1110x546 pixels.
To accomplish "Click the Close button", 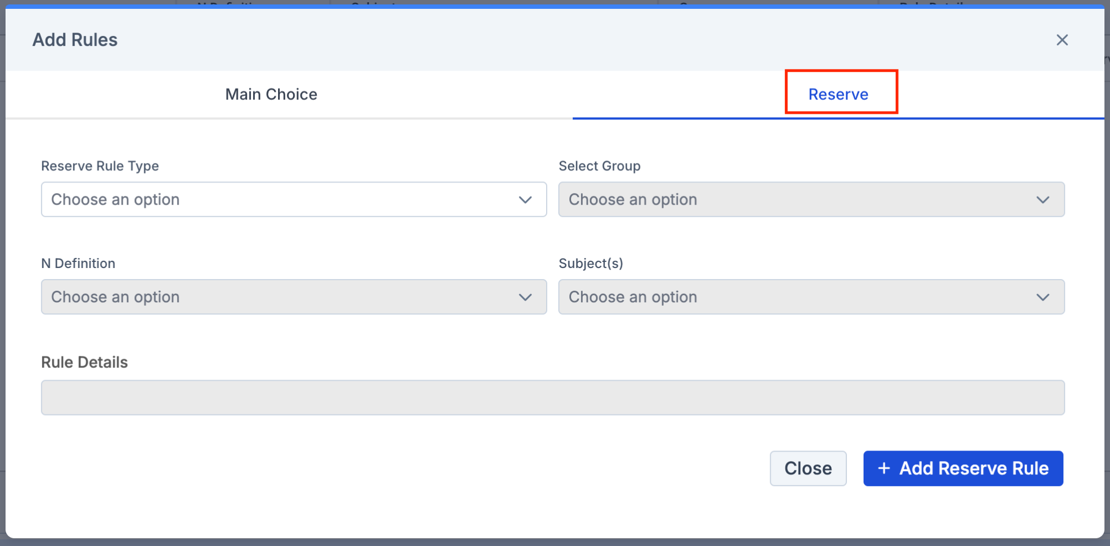I will (808, 468).
